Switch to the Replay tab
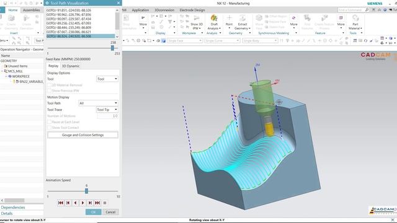 point(53,66)
